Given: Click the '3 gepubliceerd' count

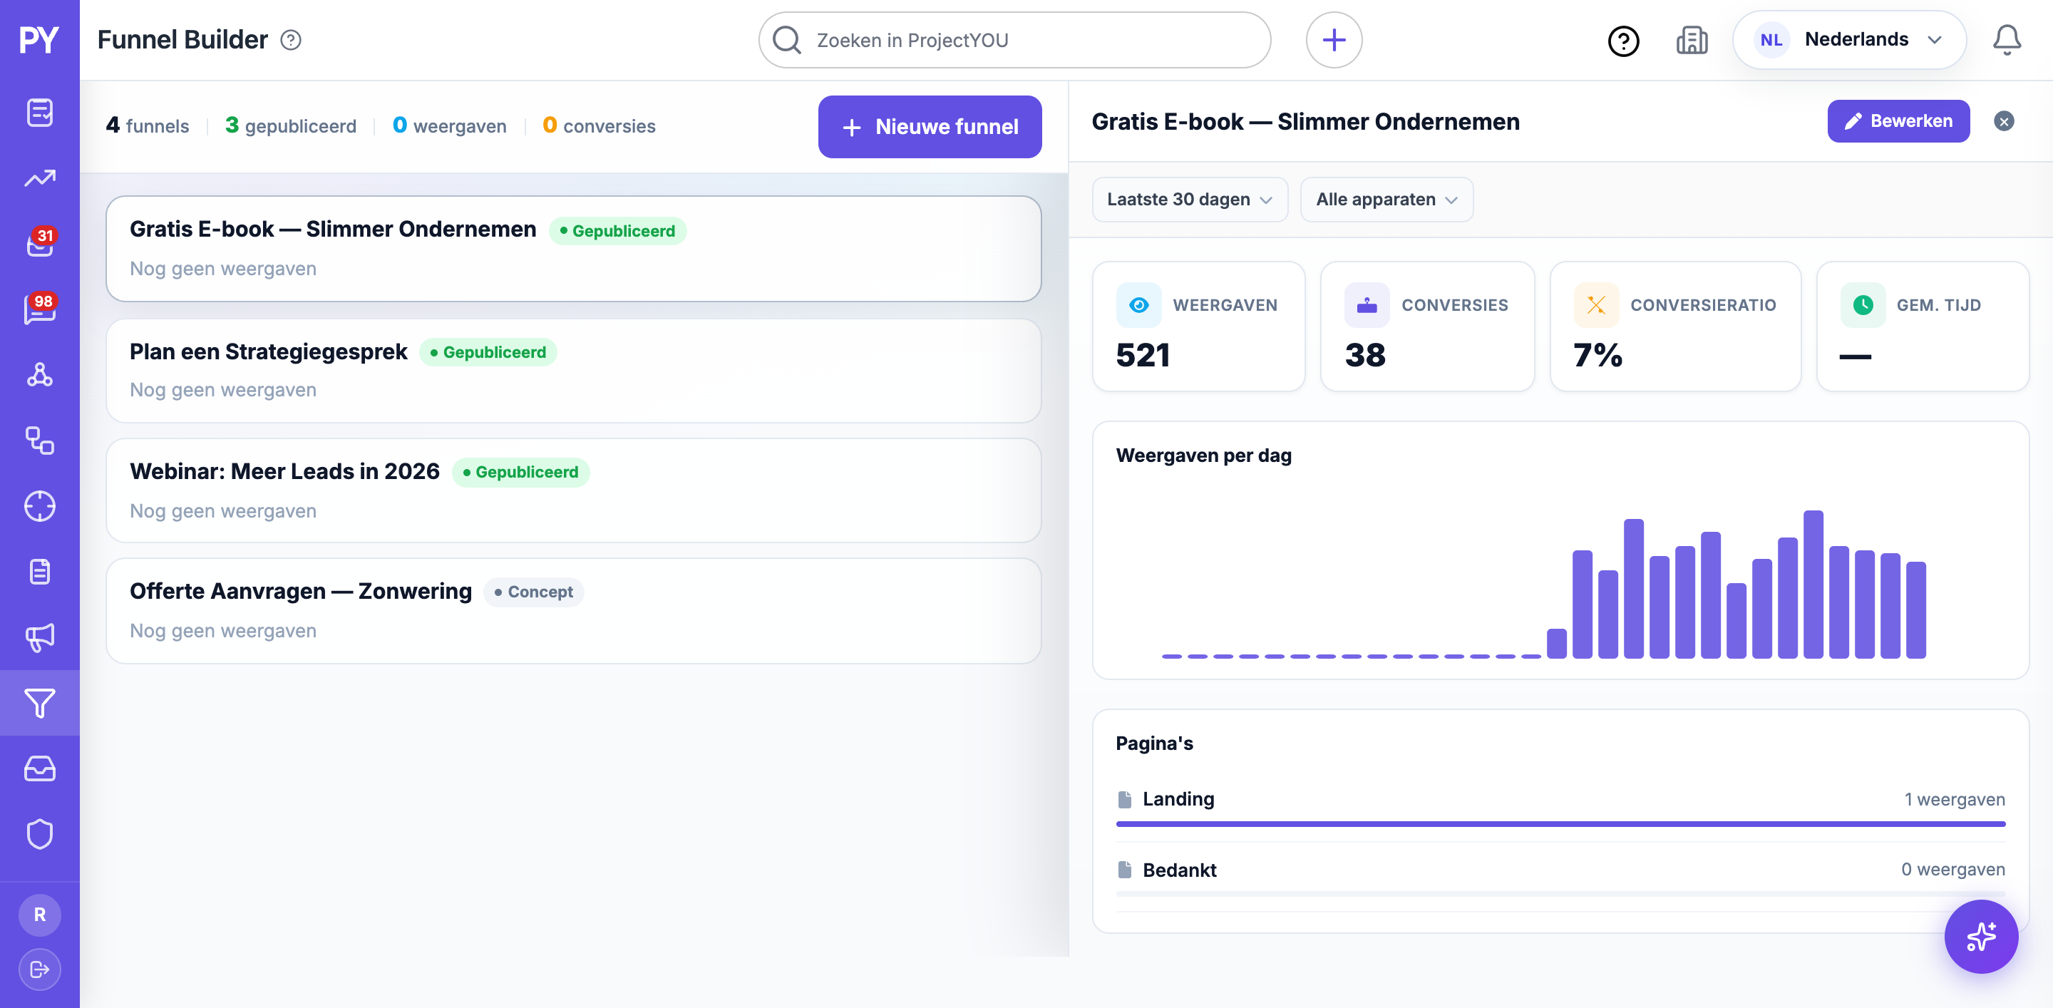Looking at the screenshot, I should tap(290, 127).
